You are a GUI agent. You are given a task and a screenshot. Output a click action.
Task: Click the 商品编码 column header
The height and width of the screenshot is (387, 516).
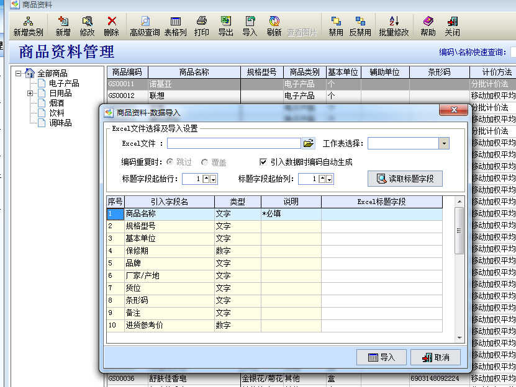pos(127,72)
